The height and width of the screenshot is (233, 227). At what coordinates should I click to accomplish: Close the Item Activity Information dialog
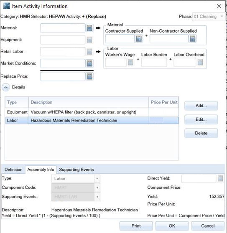[219, 6]
